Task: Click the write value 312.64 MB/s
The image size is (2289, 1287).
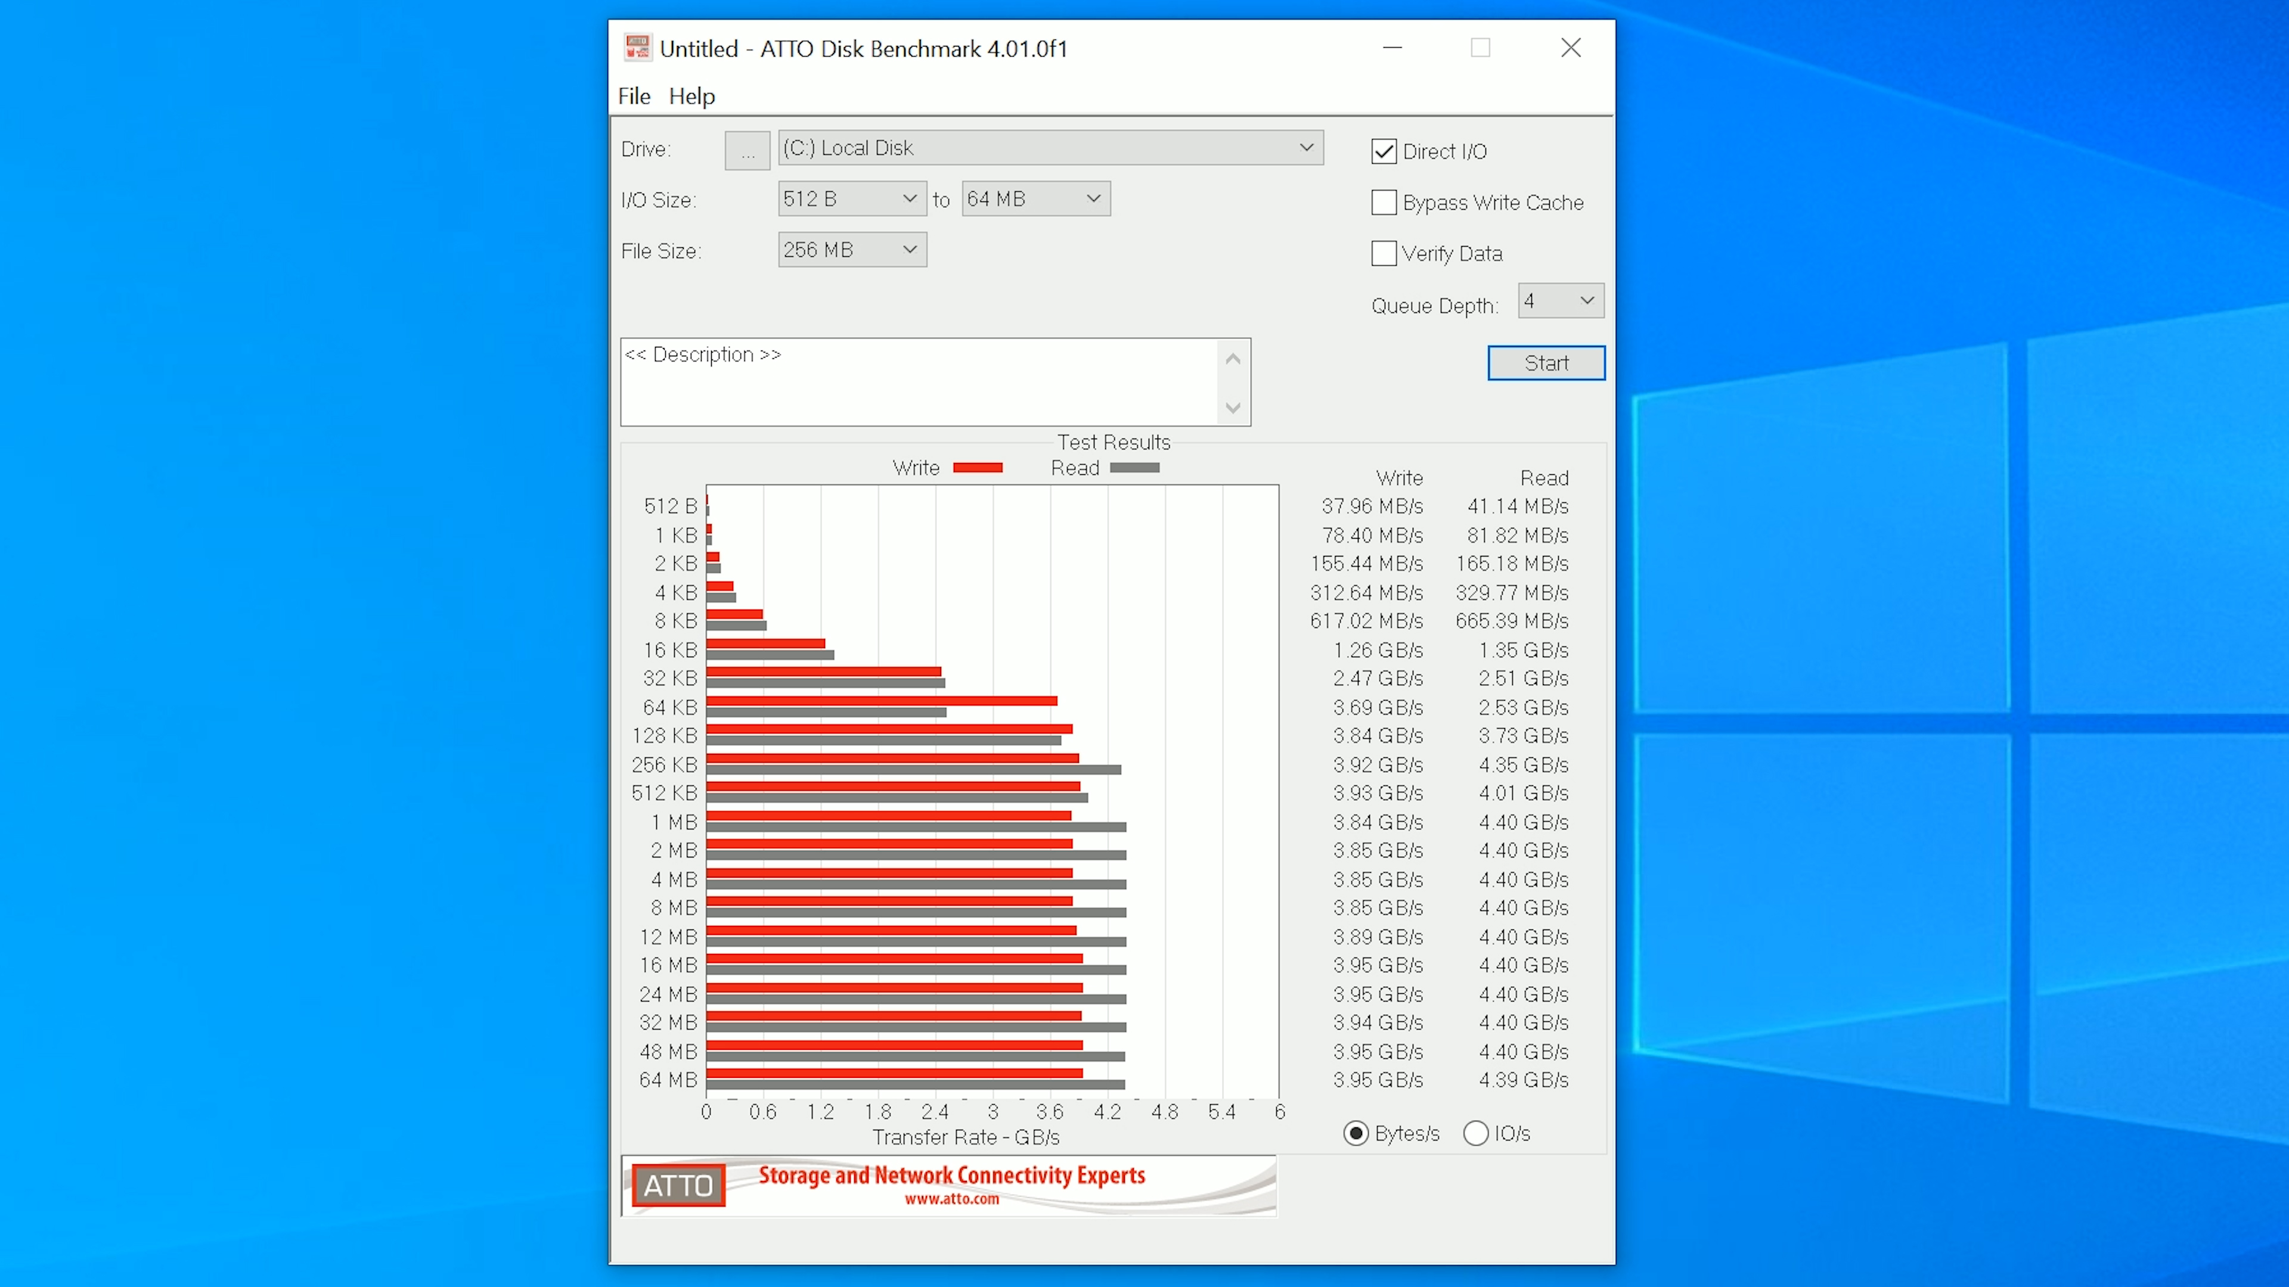Action: point(1367,592)
